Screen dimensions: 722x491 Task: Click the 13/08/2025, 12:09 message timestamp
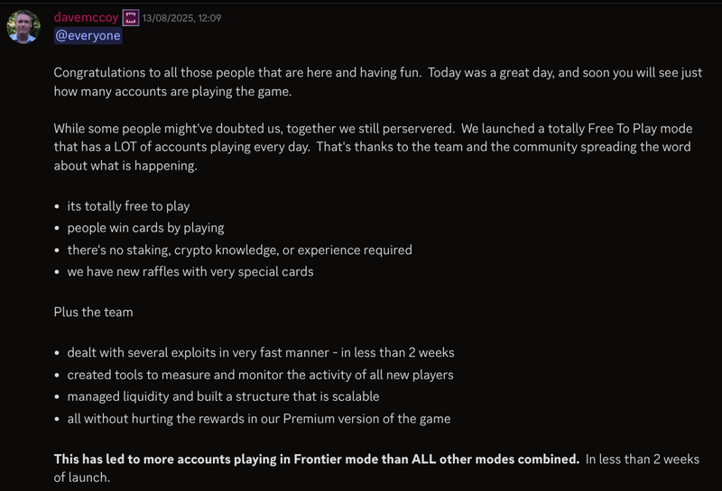[x=181, y=18]
